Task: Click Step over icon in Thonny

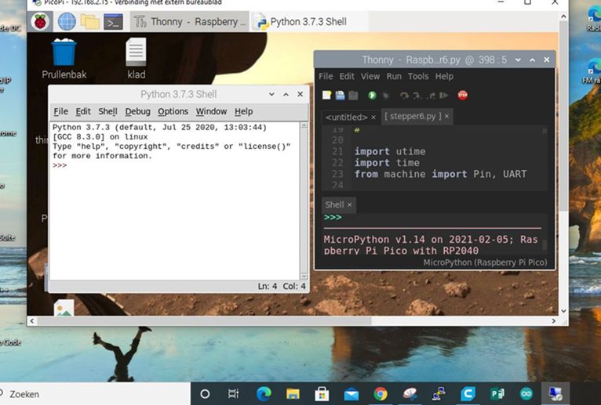Action: point(404,95)
